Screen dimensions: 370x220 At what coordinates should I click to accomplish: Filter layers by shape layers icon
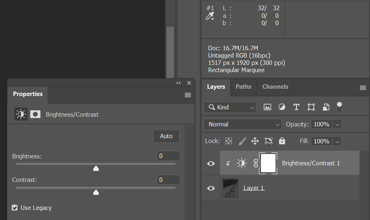tap(311, 107)
